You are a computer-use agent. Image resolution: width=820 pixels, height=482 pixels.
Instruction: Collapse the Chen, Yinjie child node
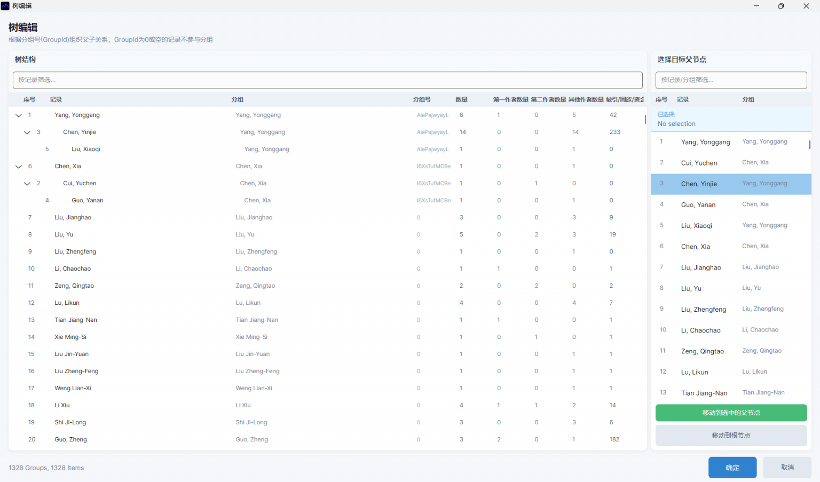(x=27, y=132)
